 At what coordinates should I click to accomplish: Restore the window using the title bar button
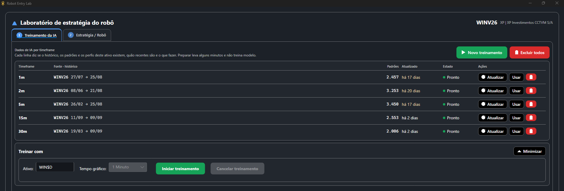point(543,3)
